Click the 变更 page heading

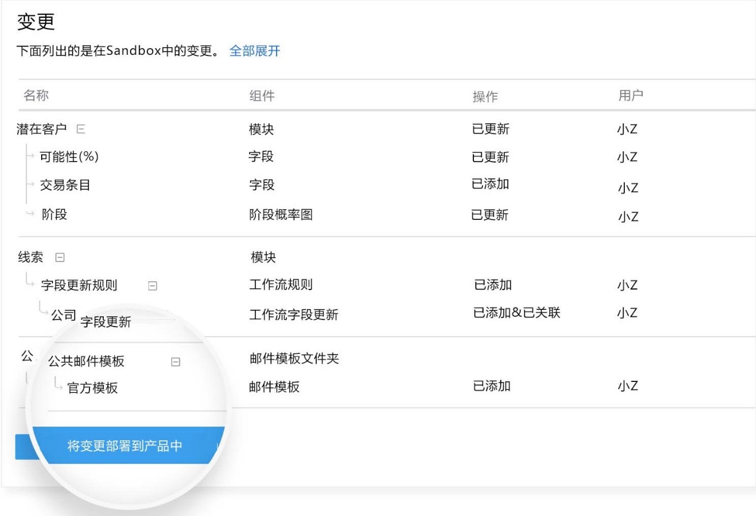[36, 22]
